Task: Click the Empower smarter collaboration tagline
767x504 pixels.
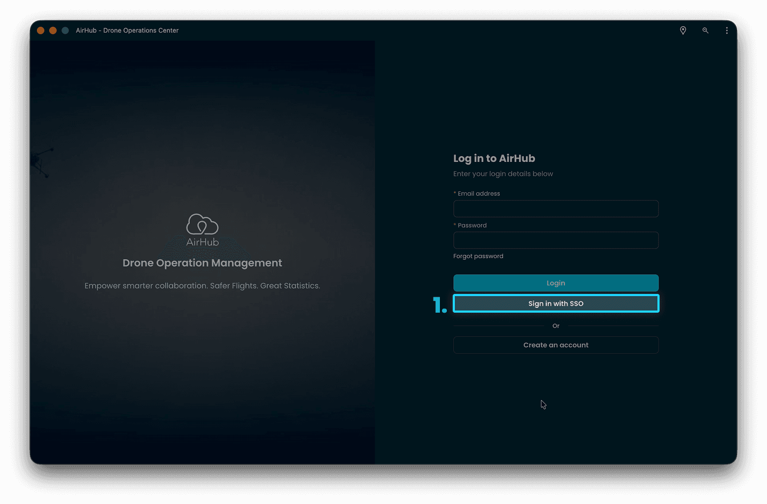Action: click(x=202, y=285)
